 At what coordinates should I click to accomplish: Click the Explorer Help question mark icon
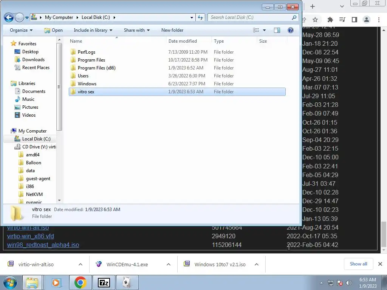(291, 30)
